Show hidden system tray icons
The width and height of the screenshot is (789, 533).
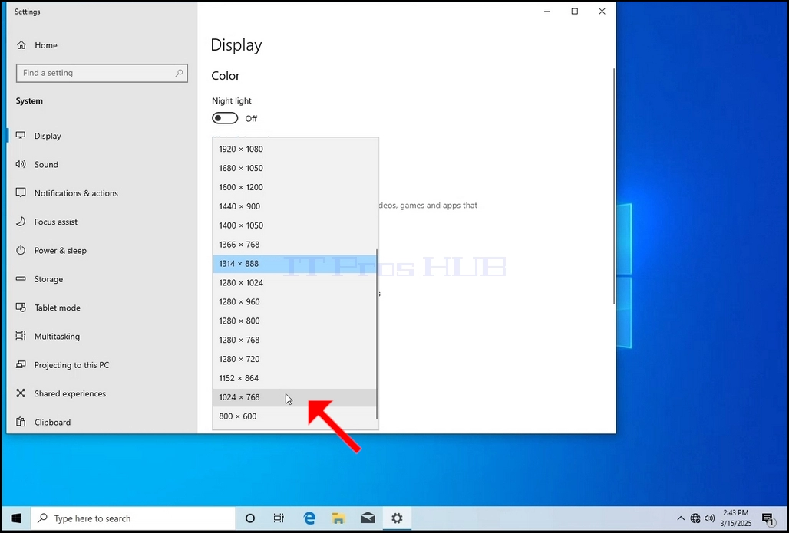click(681, 518)
